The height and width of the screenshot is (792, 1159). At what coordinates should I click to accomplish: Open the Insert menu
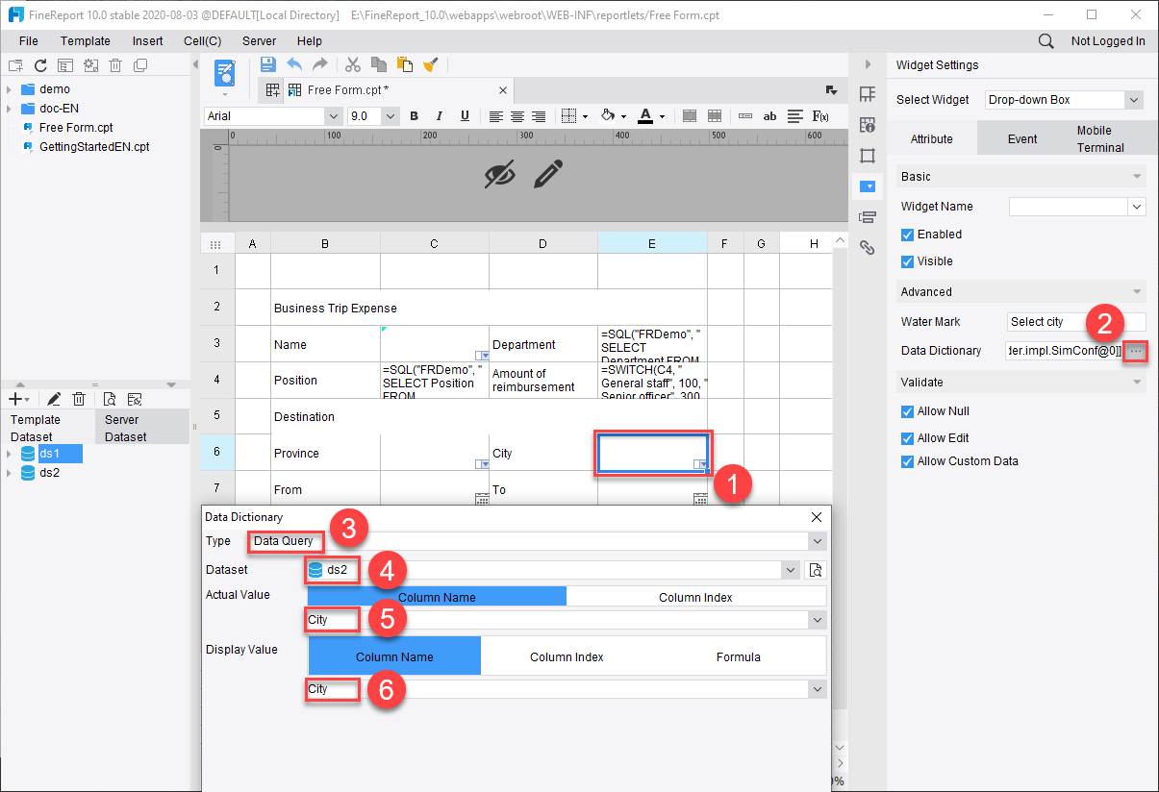148,41
